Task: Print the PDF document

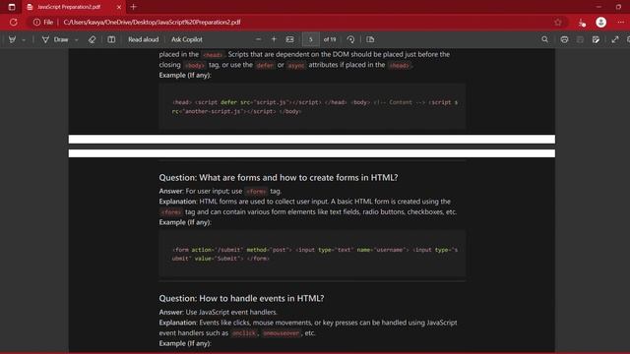Action: coord(564,39)
